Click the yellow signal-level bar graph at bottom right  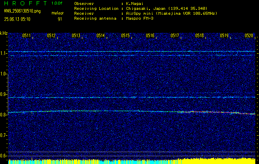(x=217, y=161)
